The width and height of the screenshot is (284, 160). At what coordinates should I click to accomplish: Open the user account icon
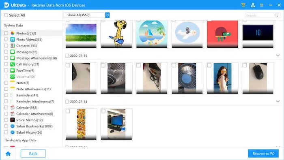pos(253,5)
